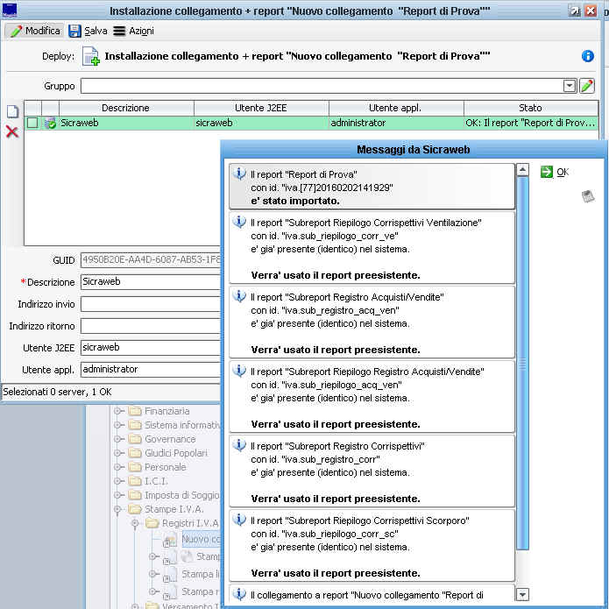This screenshot has height=609, width=609.
Task: Expand the Governance folder node
Action: click(118, 439)
